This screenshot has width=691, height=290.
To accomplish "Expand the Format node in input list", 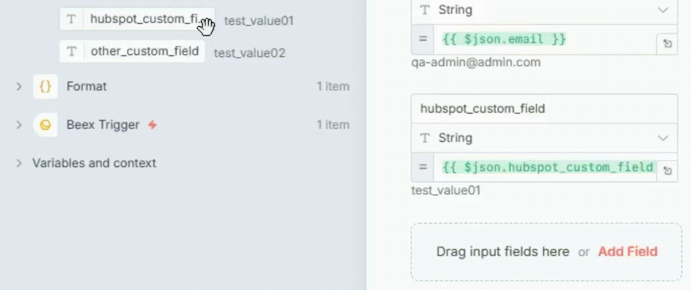I will [x=19, y=86].
